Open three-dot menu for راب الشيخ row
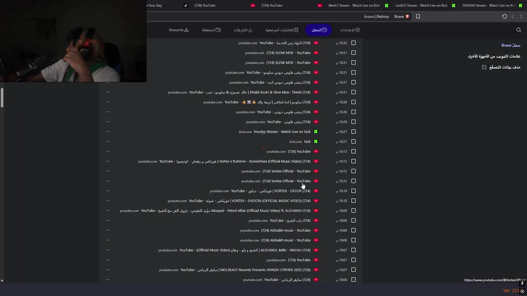The width and height of the screenshot is (527, 296). [x=107, y=220]
